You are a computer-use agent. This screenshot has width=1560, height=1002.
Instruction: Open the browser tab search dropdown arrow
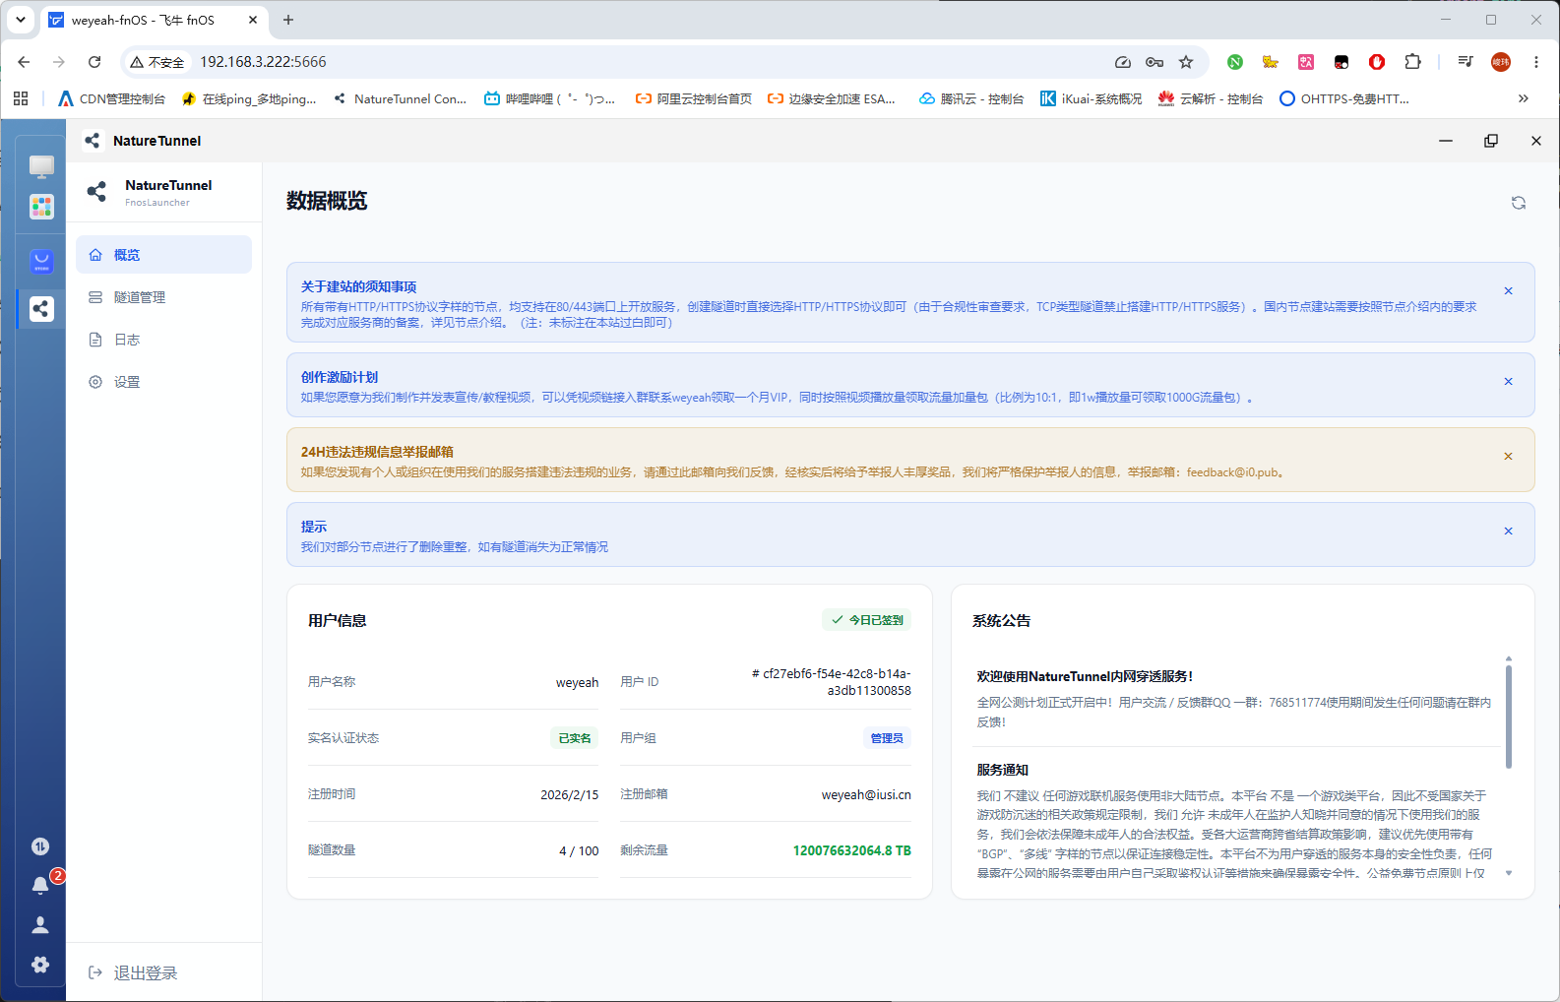click(20, 20)
